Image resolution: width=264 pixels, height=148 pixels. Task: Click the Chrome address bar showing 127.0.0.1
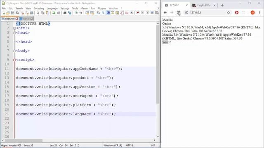pos(207,13)
